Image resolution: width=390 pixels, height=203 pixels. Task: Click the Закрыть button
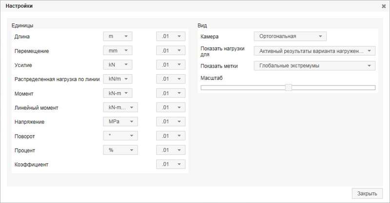point(367,193)
